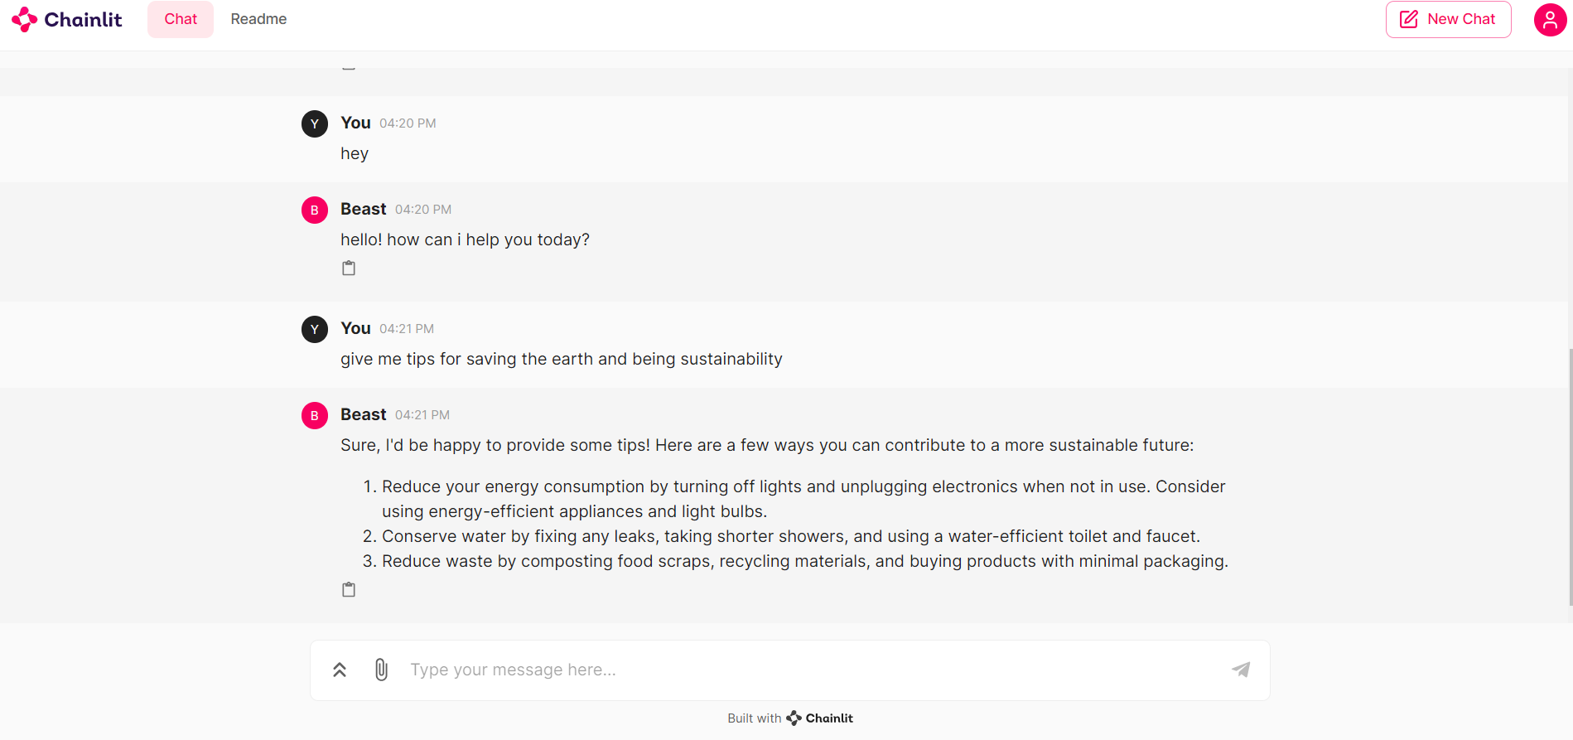Screen dimensions: 1573x740
Task: Click the Chainlit logo icon
Action: pos(25,18)
